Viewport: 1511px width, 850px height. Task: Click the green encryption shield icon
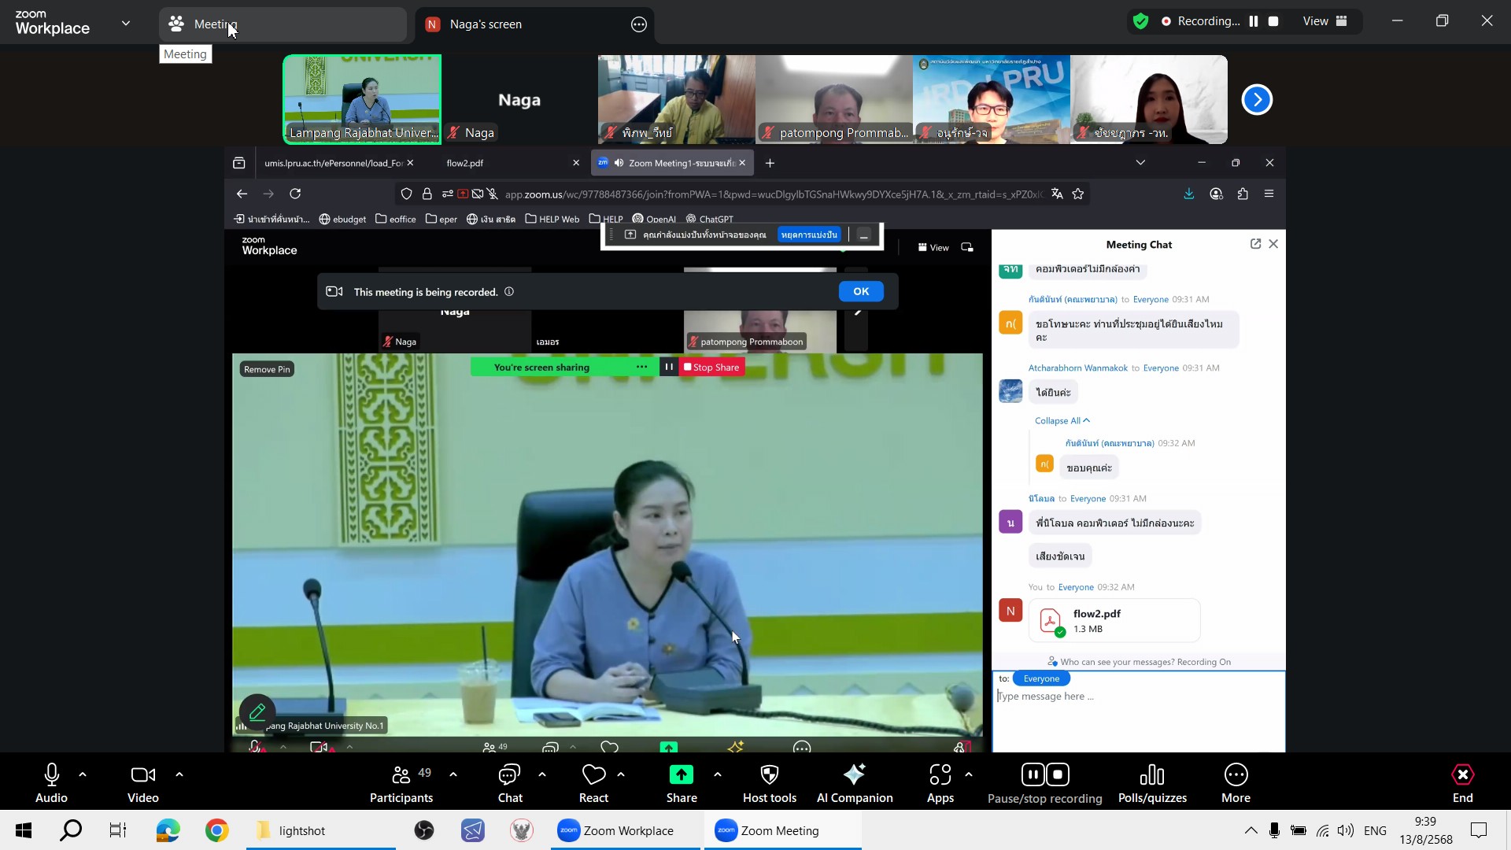(x=1140, y=21)
